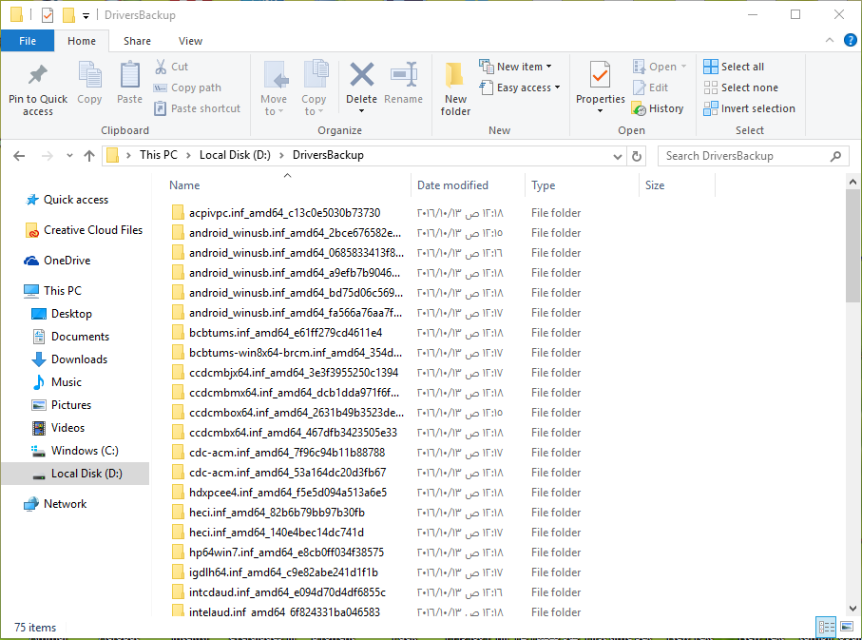The image size is (862, 640).
Task: Click the Help question mark icon
Action: click(x=850, y=40)
